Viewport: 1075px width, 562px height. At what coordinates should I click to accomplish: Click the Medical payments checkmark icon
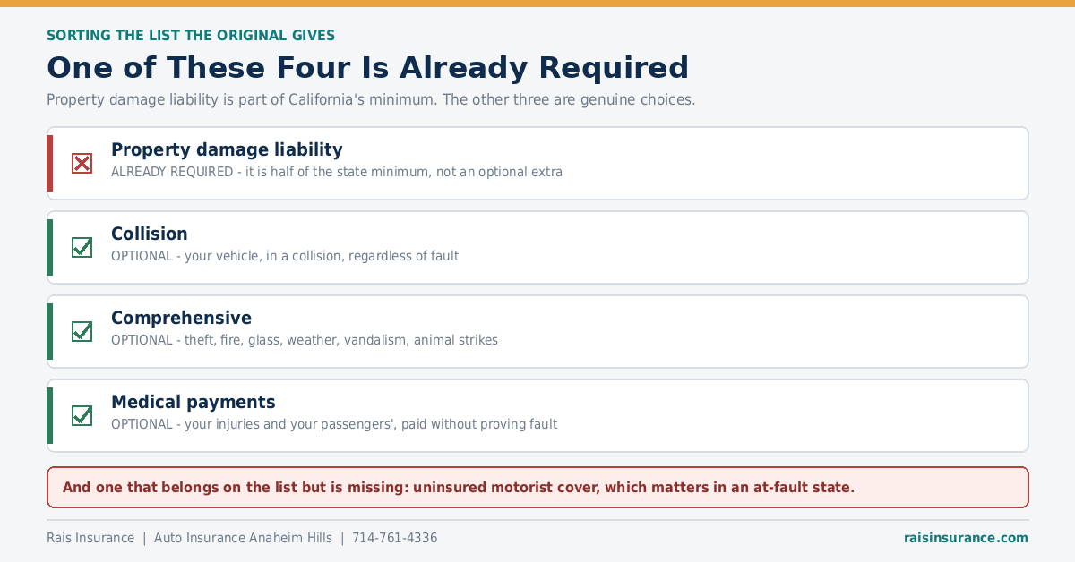[x=82, y=415]
